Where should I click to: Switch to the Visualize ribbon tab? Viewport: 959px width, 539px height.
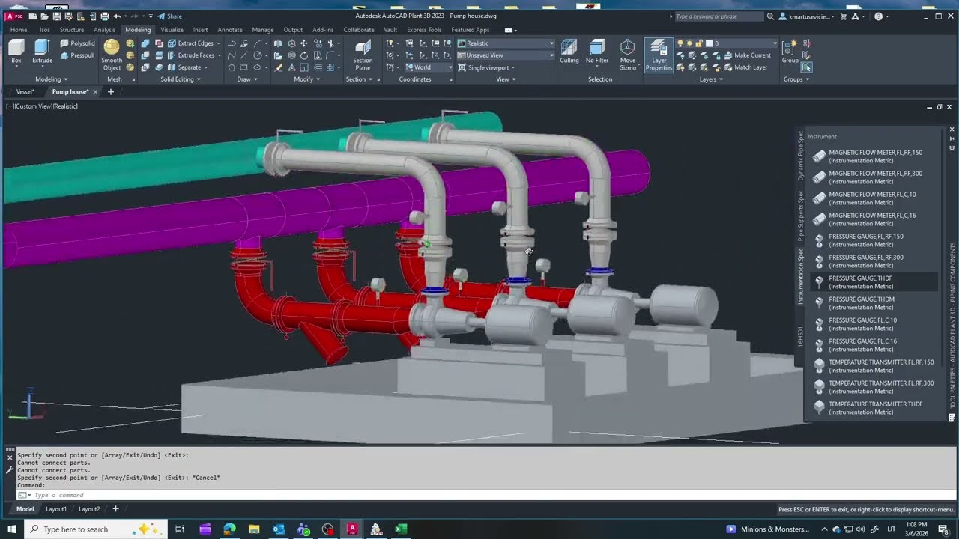click(x=172, y=30)
